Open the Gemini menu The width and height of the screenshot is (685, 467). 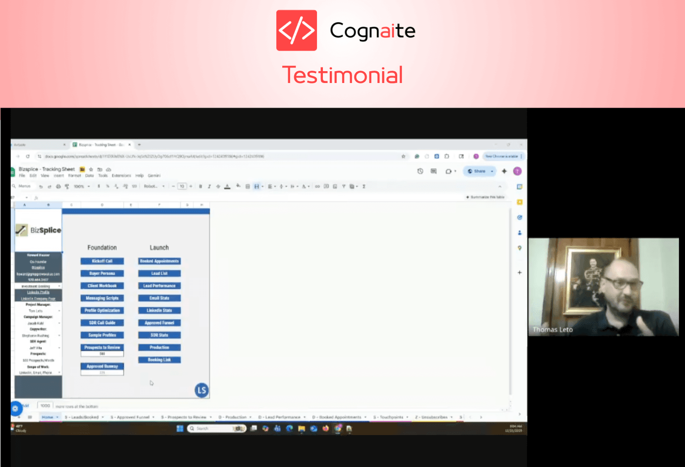(154, 176)
